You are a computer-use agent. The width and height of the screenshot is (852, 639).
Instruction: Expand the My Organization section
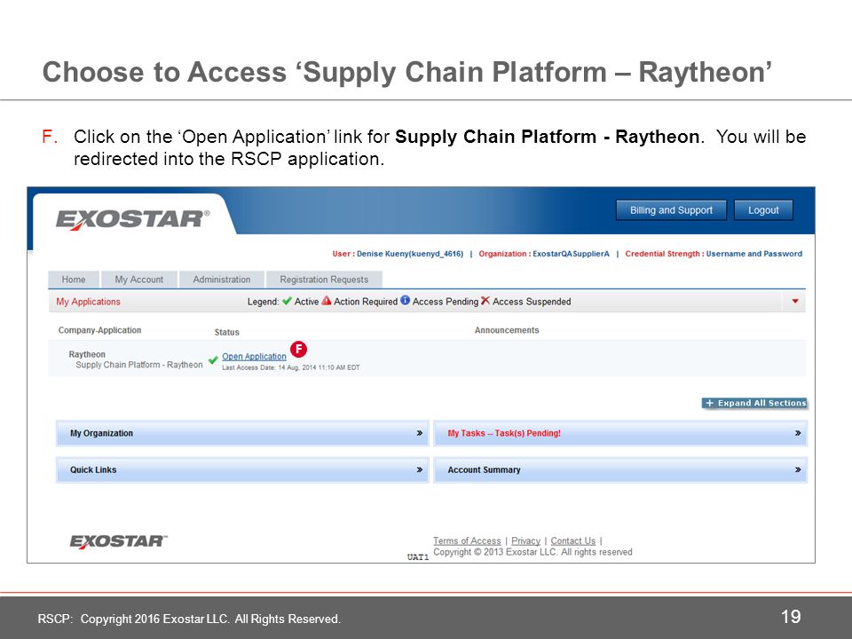tap(242, 433)
